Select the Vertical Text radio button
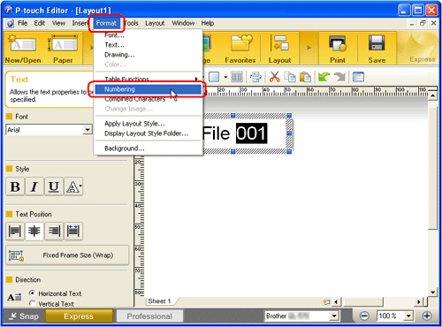The width and height of the screenshot is (442, 327). point(32,303)
